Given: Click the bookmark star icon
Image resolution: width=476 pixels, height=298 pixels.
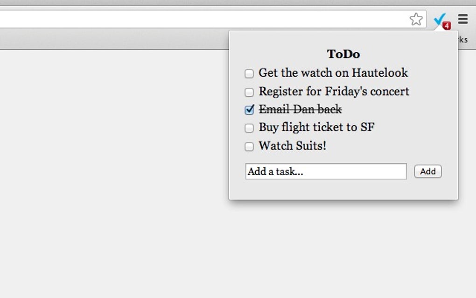Looking at the screenshot, I should [416, 19].
